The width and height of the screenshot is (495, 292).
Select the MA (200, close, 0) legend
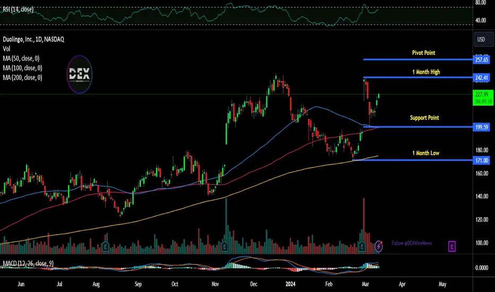click(22, 78)
